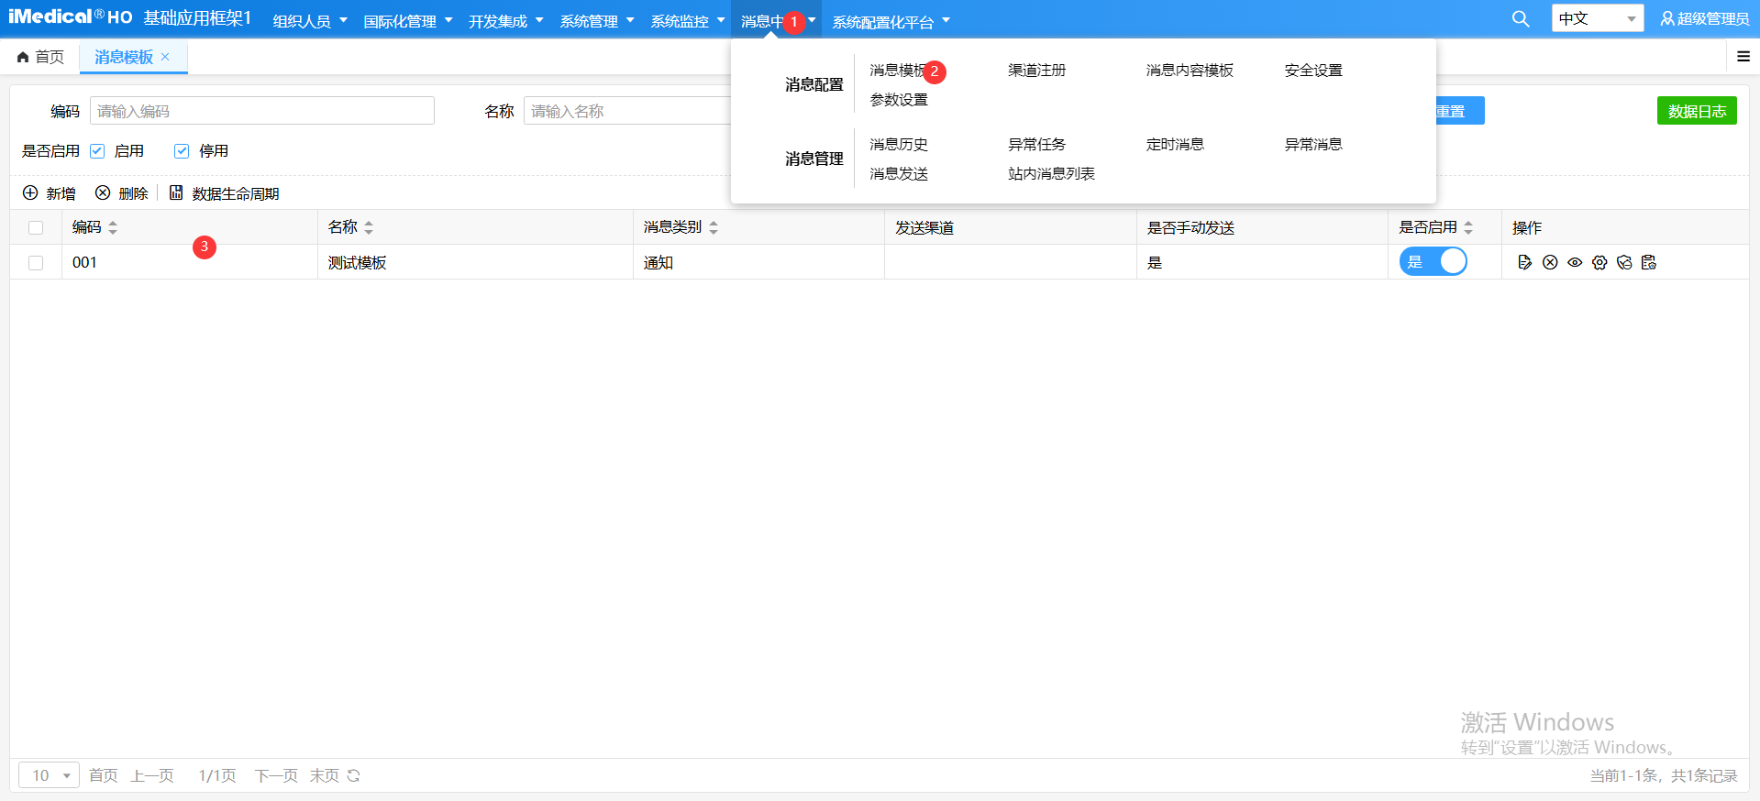Click the clipboard icon in row 001
1760x801 pixels.
tap(1649, 263)
